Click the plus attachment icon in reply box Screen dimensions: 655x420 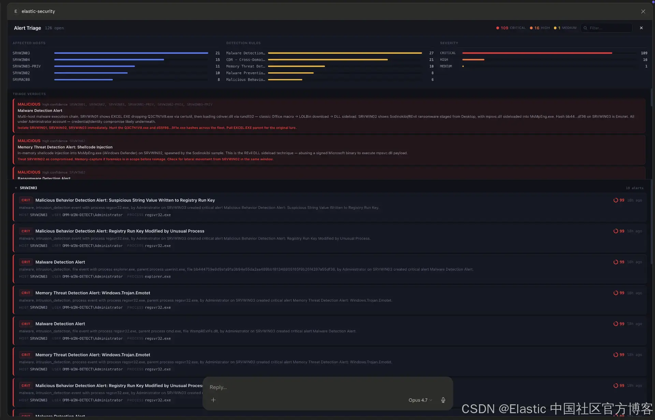(x=213, y=400)
